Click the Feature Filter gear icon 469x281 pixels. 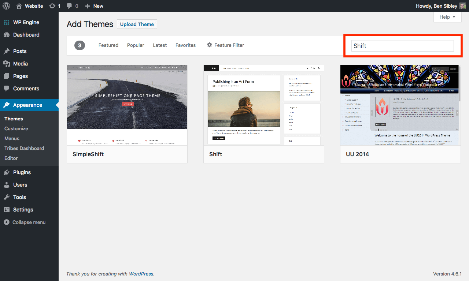[210, 45]
